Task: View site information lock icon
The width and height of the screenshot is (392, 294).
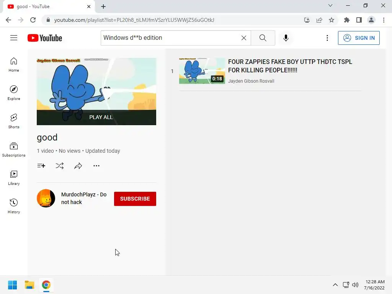Action: point(48,20)
